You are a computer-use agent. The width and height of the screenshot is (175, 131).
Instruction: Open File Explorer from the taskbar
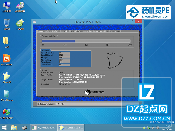(14, 127)
